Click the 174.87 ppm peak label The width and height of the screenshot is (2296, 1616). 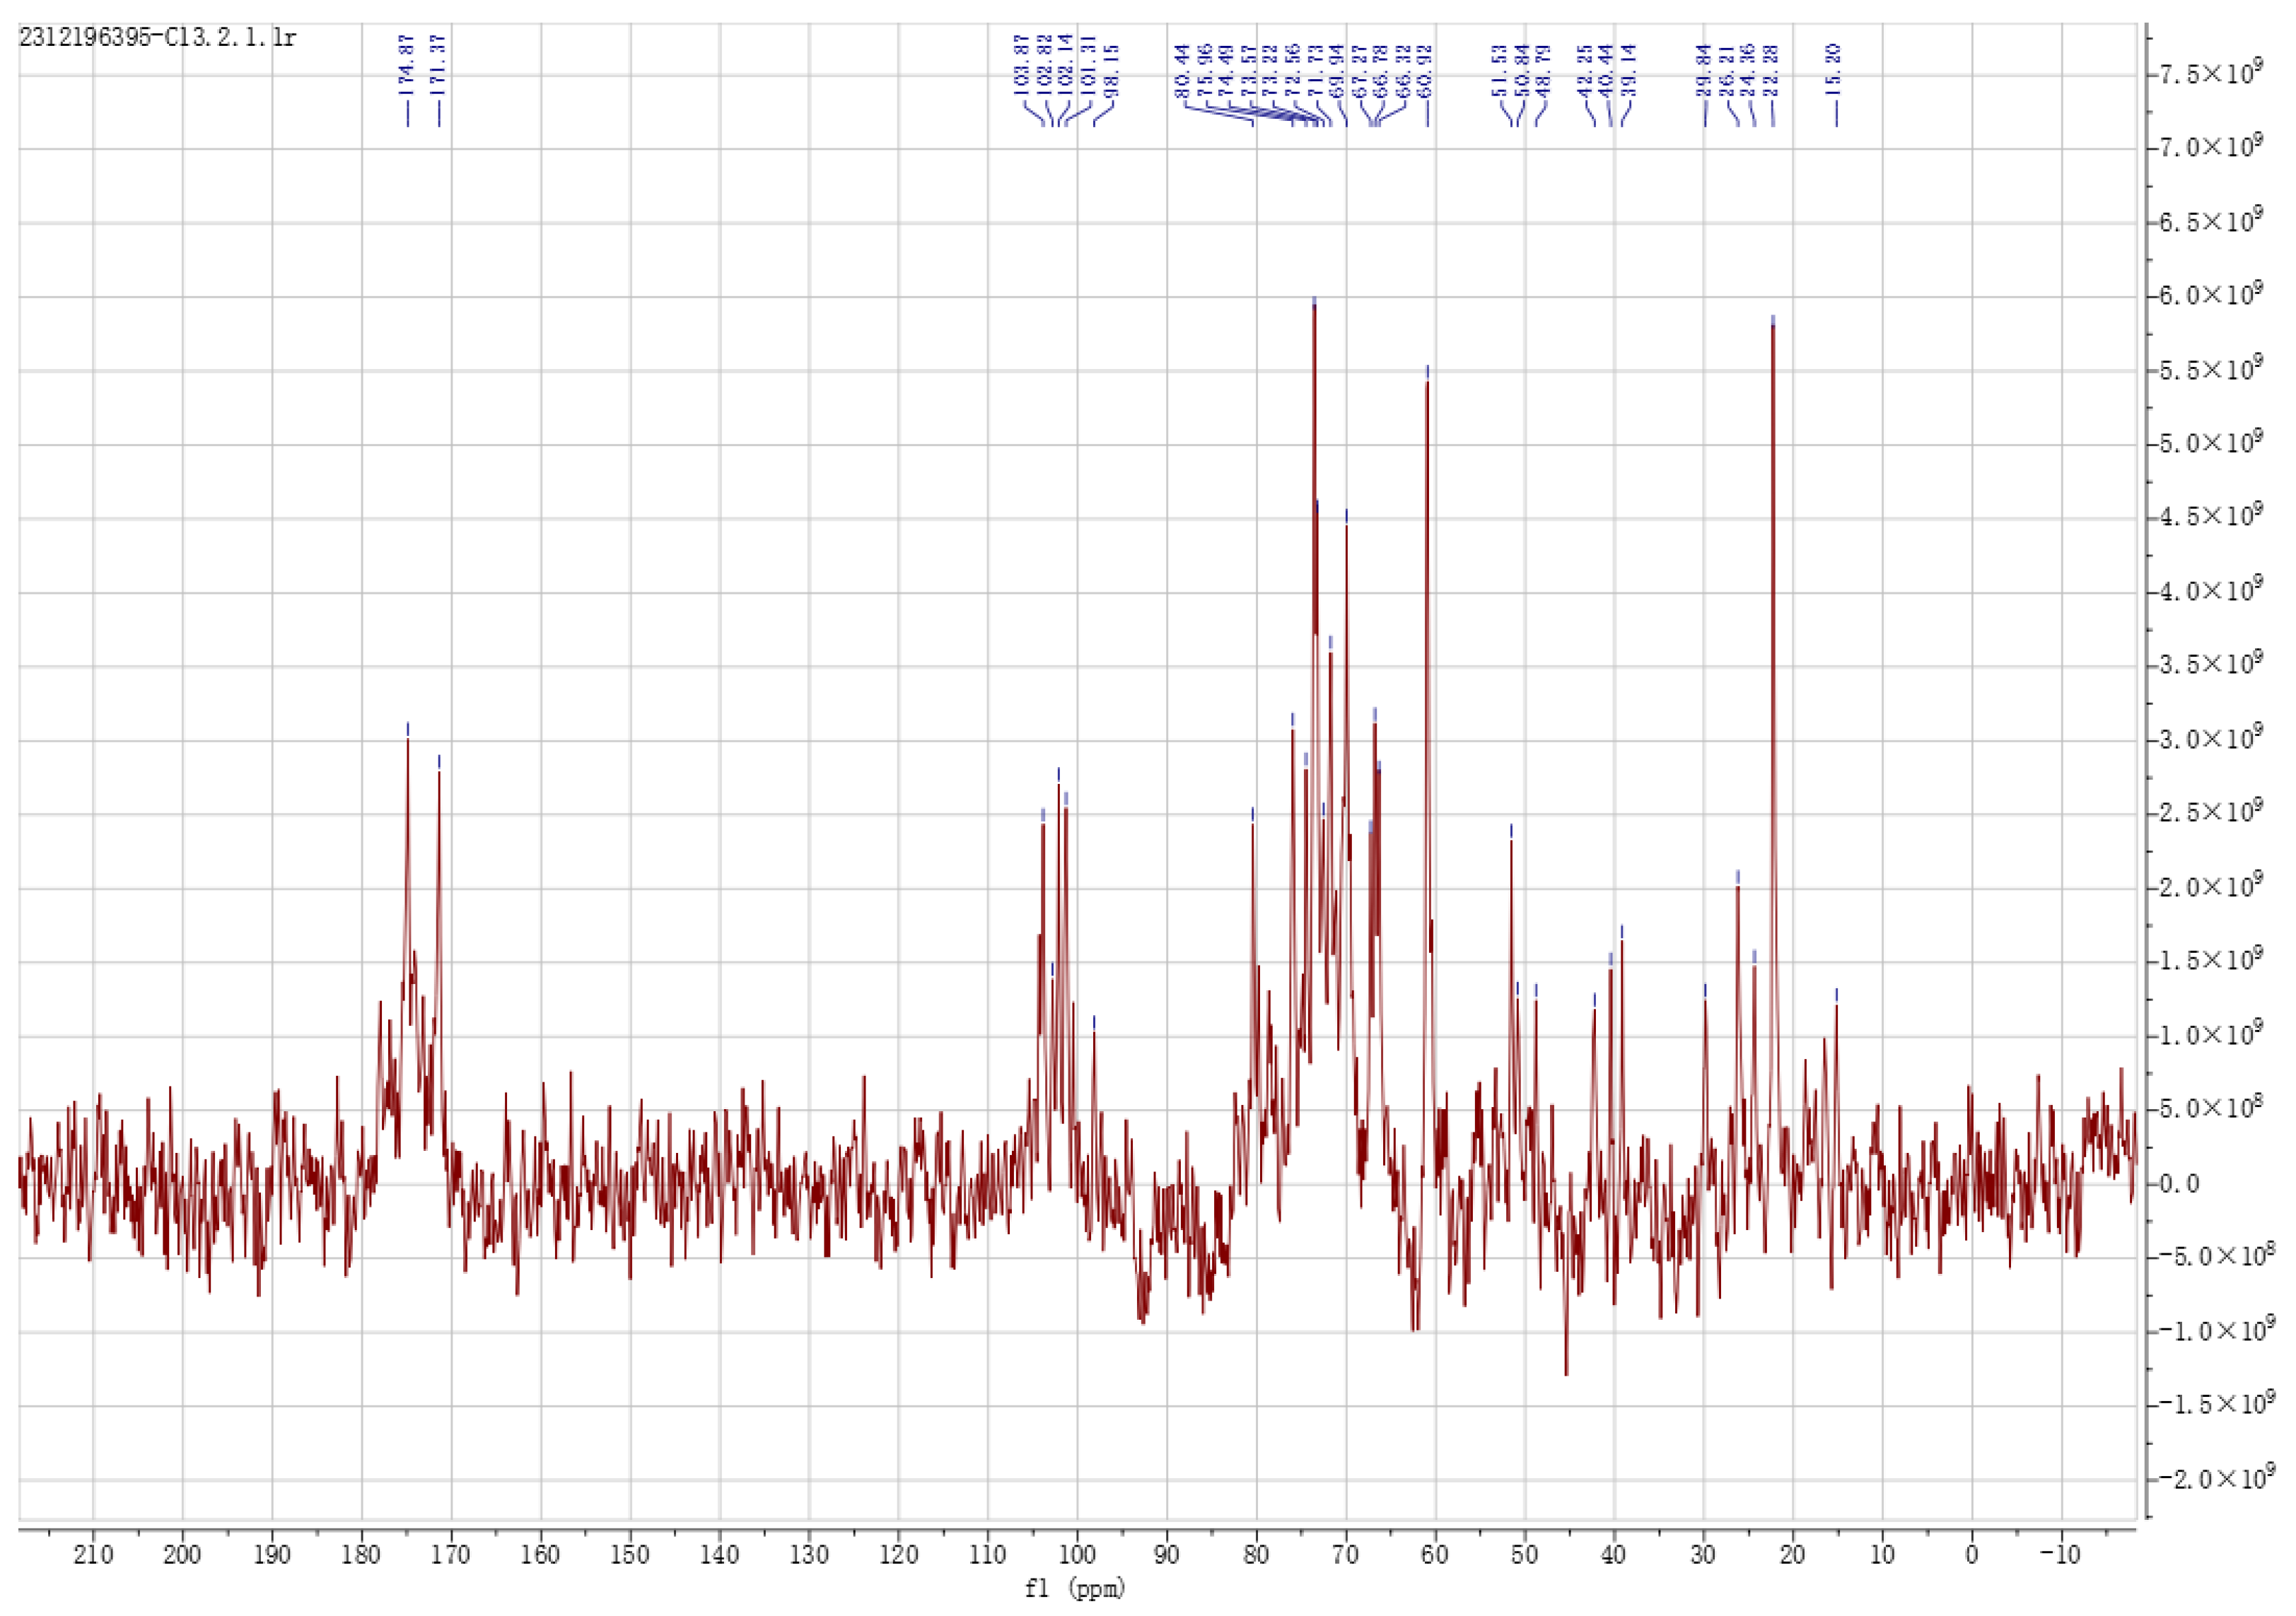point(407,64)
